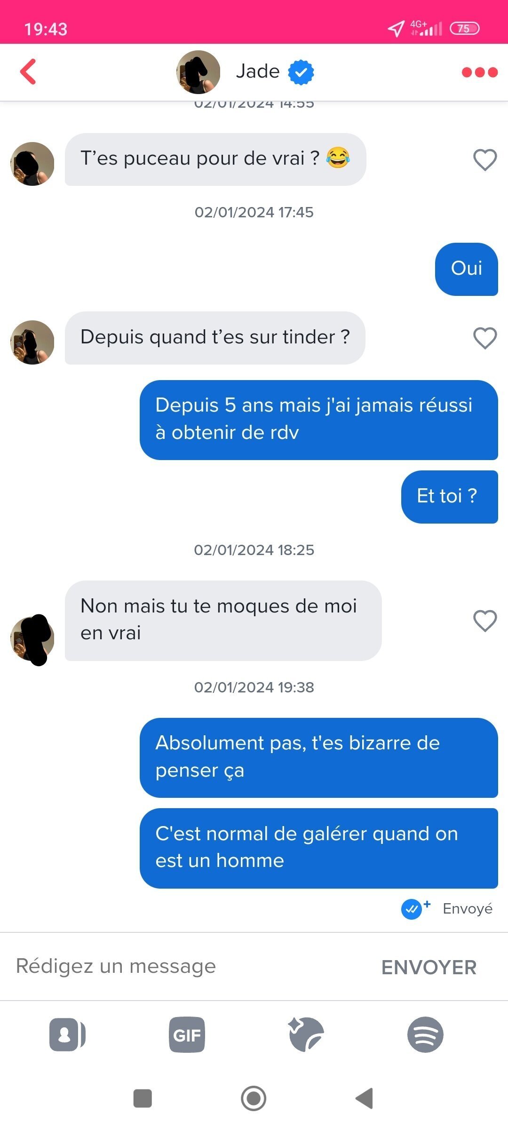Heart the "Non mais tu te moques" message
The image size is (508, 1129).
point(485,620)
